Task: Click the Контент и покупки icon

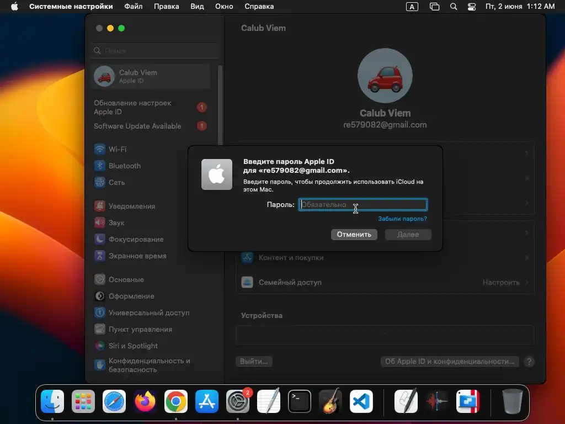Action: pyautogui.click(x=247, y=257)
